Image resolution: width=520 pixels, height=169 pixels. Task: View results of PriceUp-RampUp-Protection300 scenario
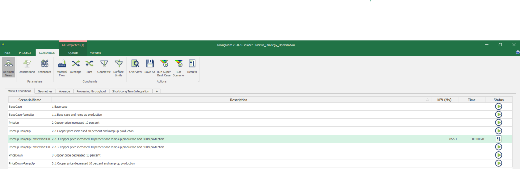pos(498,139)
